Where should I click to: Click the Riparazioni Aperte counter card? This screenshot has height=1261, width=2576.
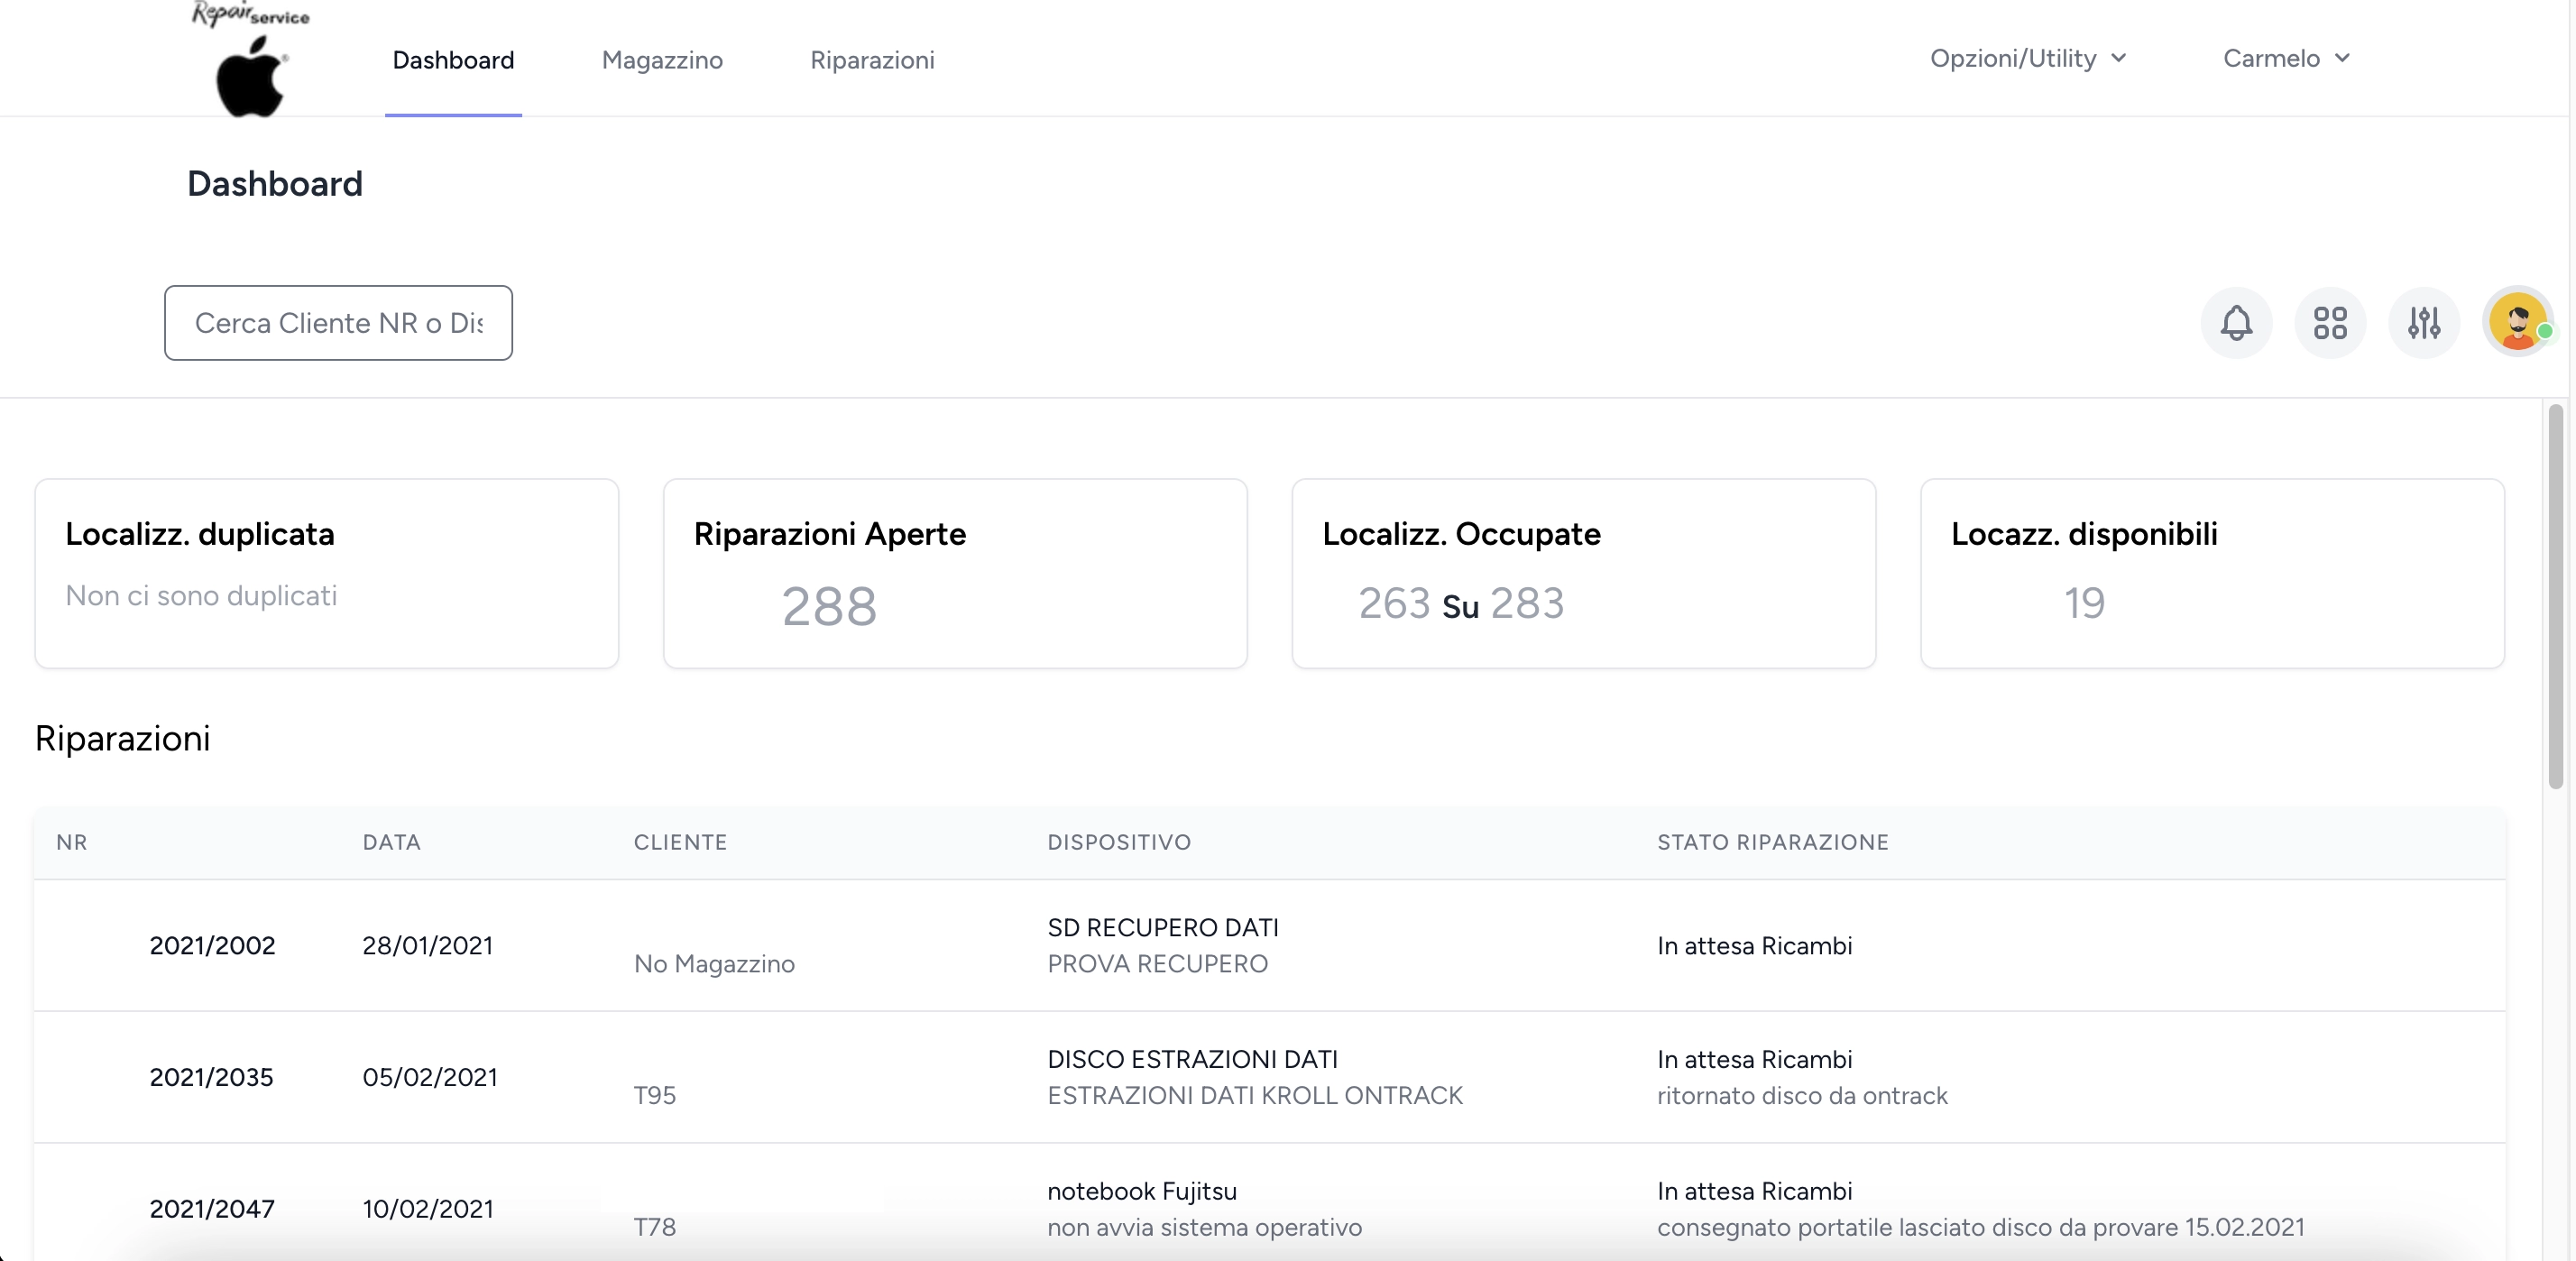954,573
